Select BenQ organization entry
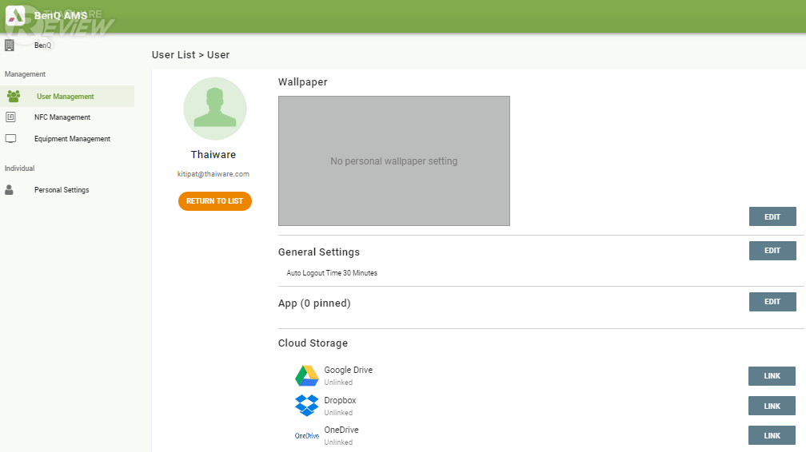Viewport: 806px width, 452px height. click(42, 46)
